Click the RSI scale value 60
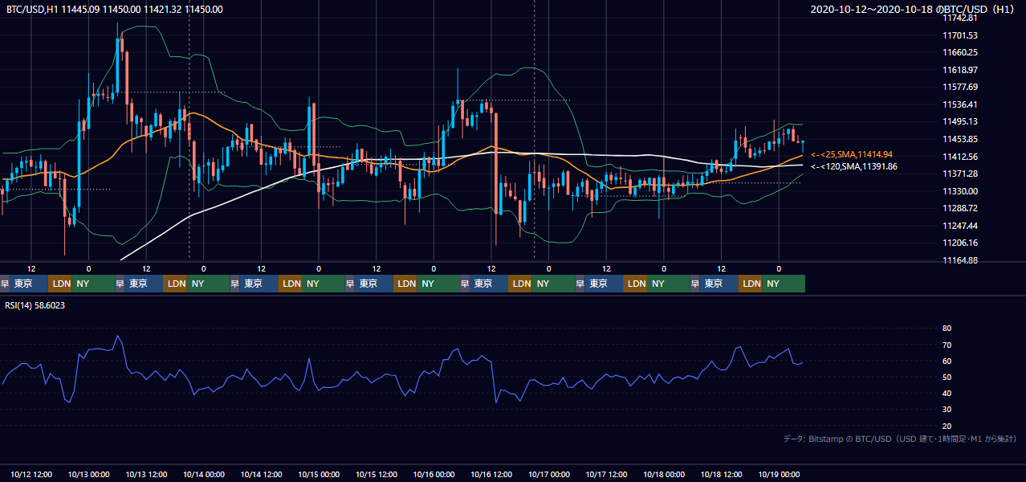This screenshot has height=482, width=1026. coord(947,361)
